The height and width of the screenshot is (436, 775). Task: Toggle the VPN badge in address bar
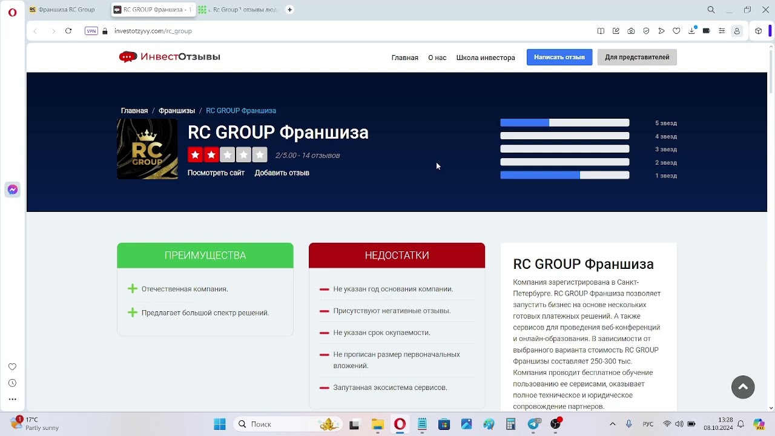tap(91, 31)
